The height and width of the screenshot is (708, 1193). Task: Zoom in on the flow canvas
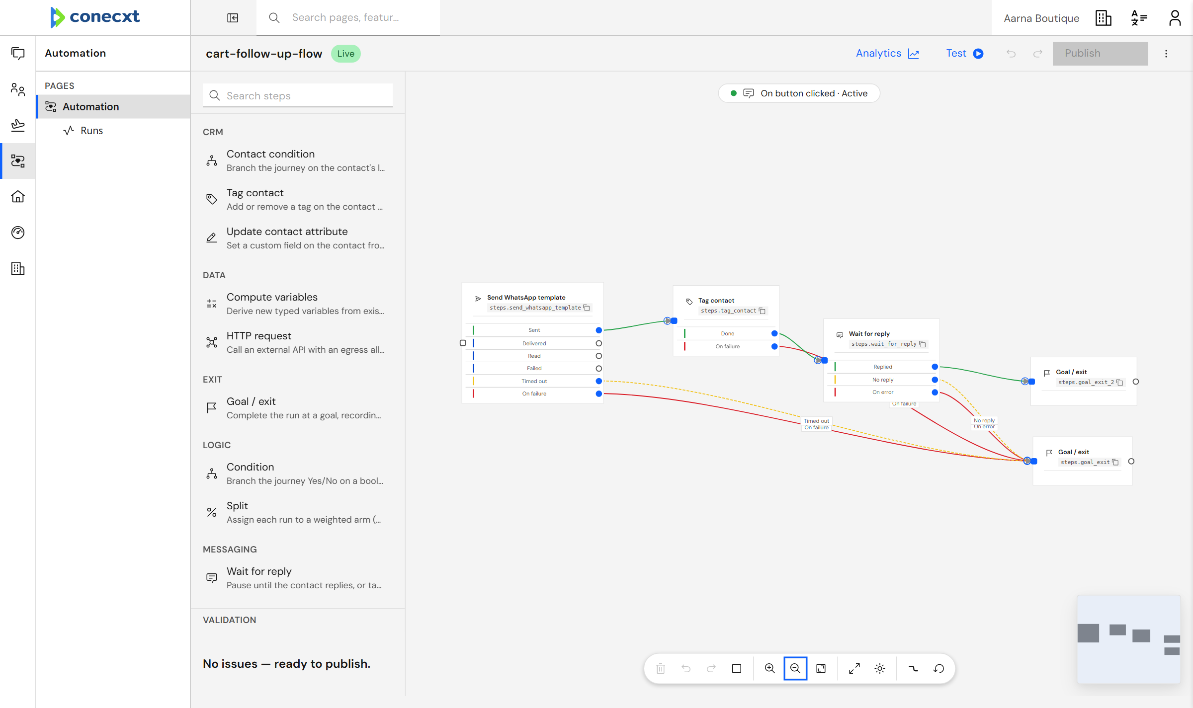point(769,668)
